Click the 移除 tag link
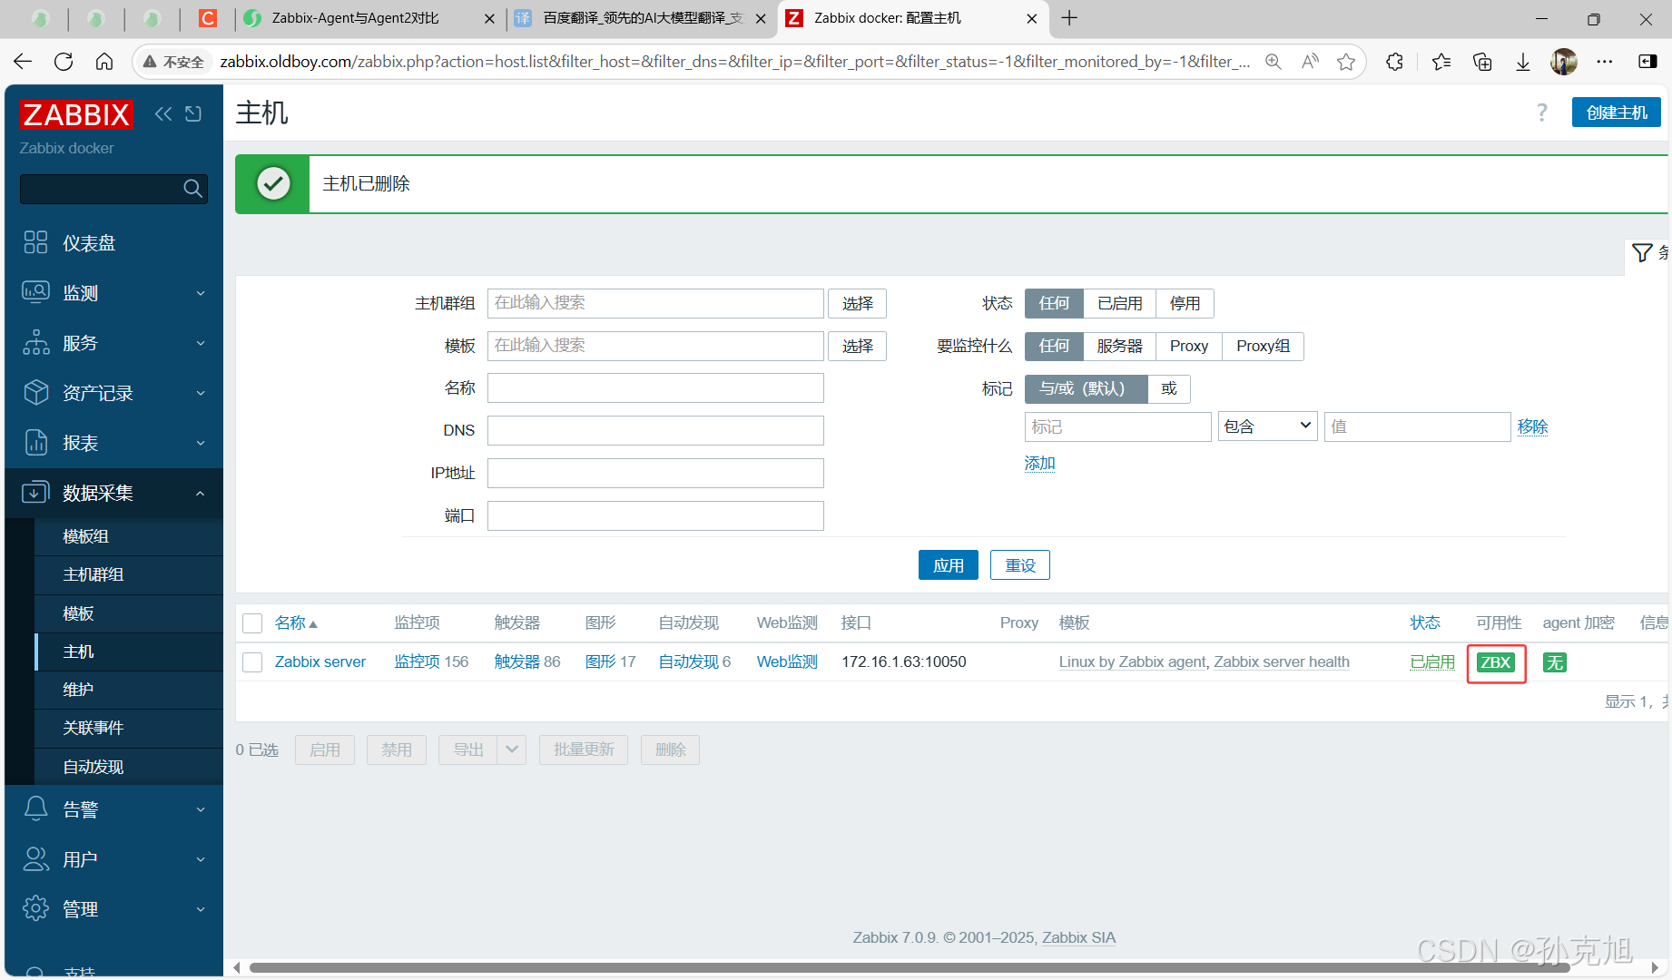The width and height of the screenshot is (1672, 980). pos(1532,426)
